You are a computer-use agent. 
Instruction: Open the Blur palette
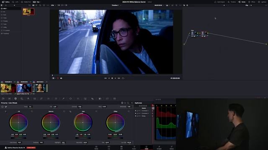point(93,99)
